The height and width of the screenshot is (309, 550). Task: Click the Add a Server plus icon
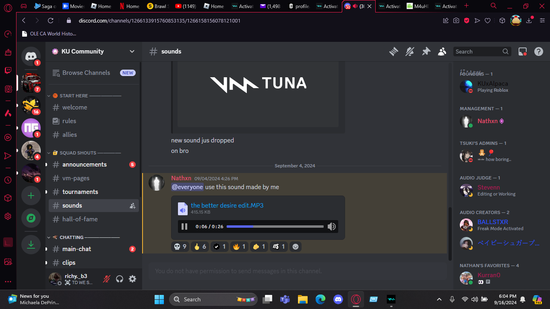(x=31, y=196)
